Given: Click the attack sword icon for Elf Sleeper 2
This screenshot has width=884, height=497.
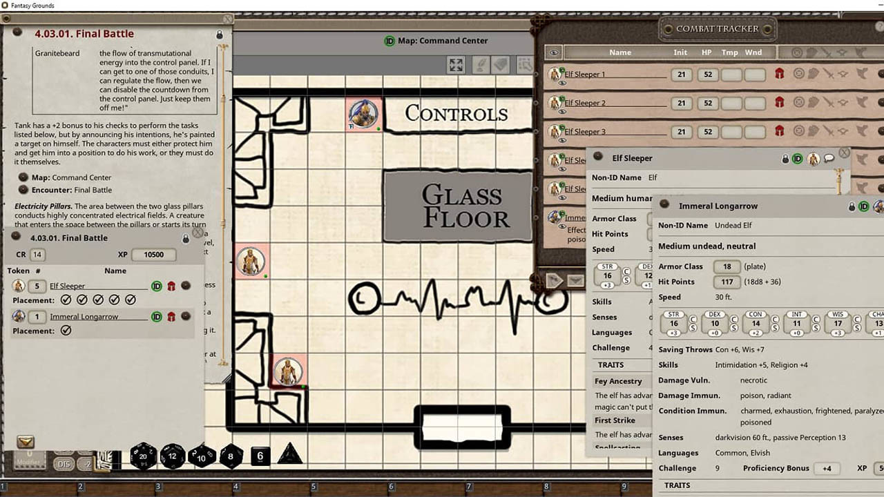Looking at the screenshot, I should click(828, 103).
